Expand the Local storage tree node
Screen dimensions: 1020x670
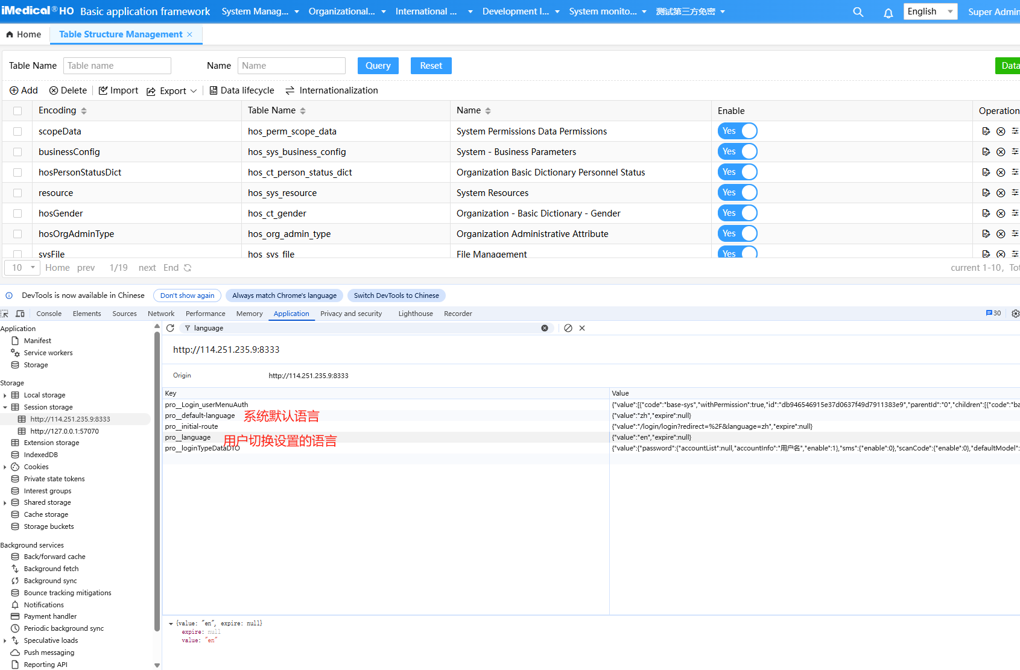click(5, 396)
